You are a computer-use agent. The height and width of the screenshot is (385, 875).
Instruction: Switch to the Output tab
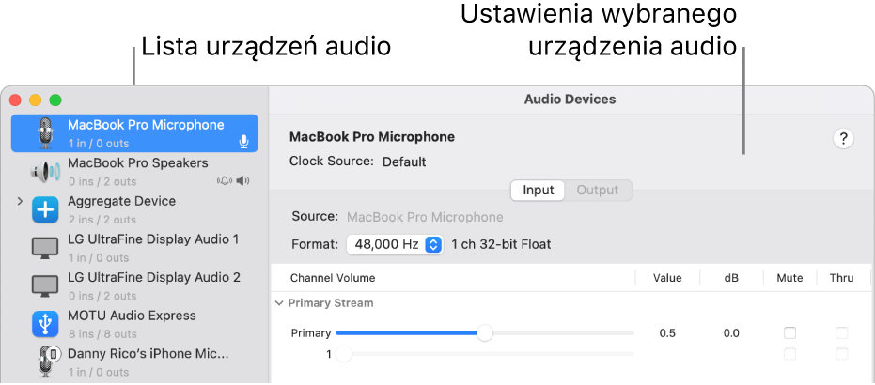click(x=598, y=191)
